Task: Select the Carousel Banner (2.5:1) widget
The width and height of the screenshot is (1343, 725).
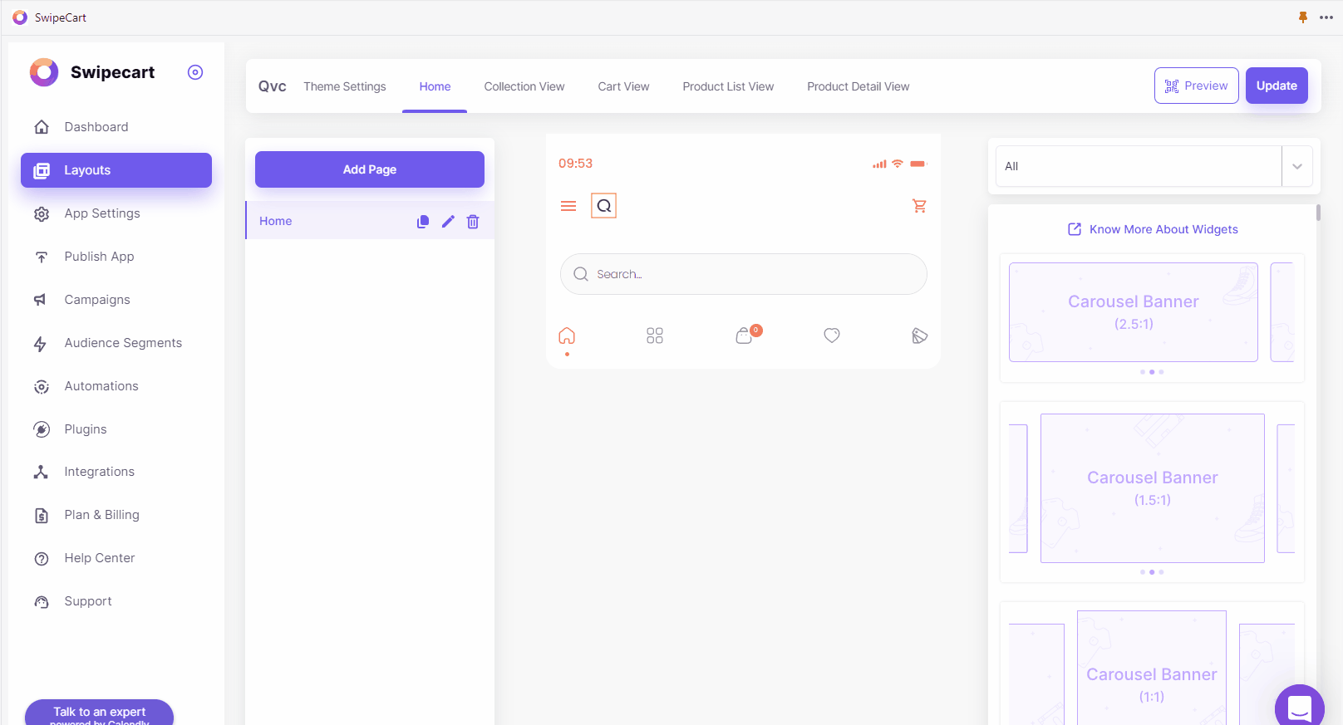Action: tap(1133, 312)
